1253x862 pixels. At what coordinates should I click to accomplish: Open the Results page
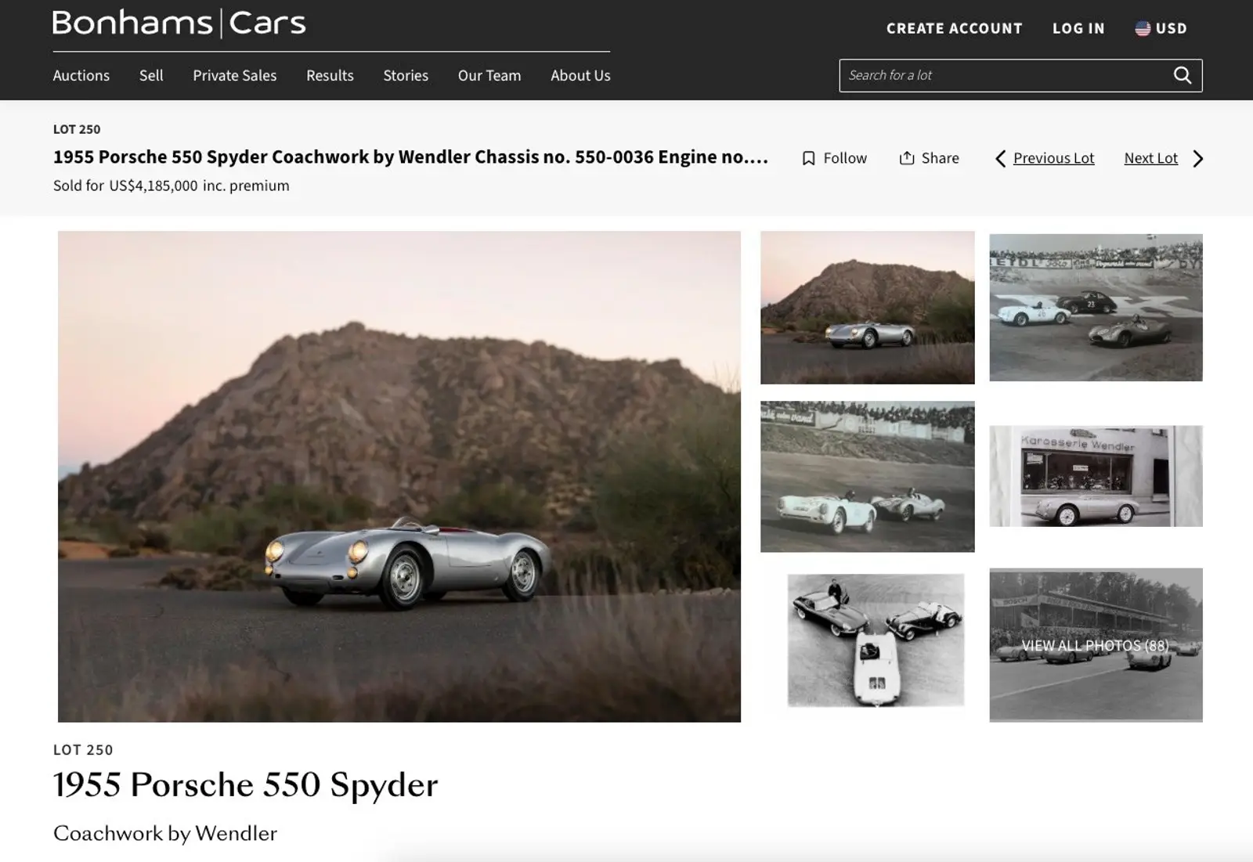coord(330,76)
